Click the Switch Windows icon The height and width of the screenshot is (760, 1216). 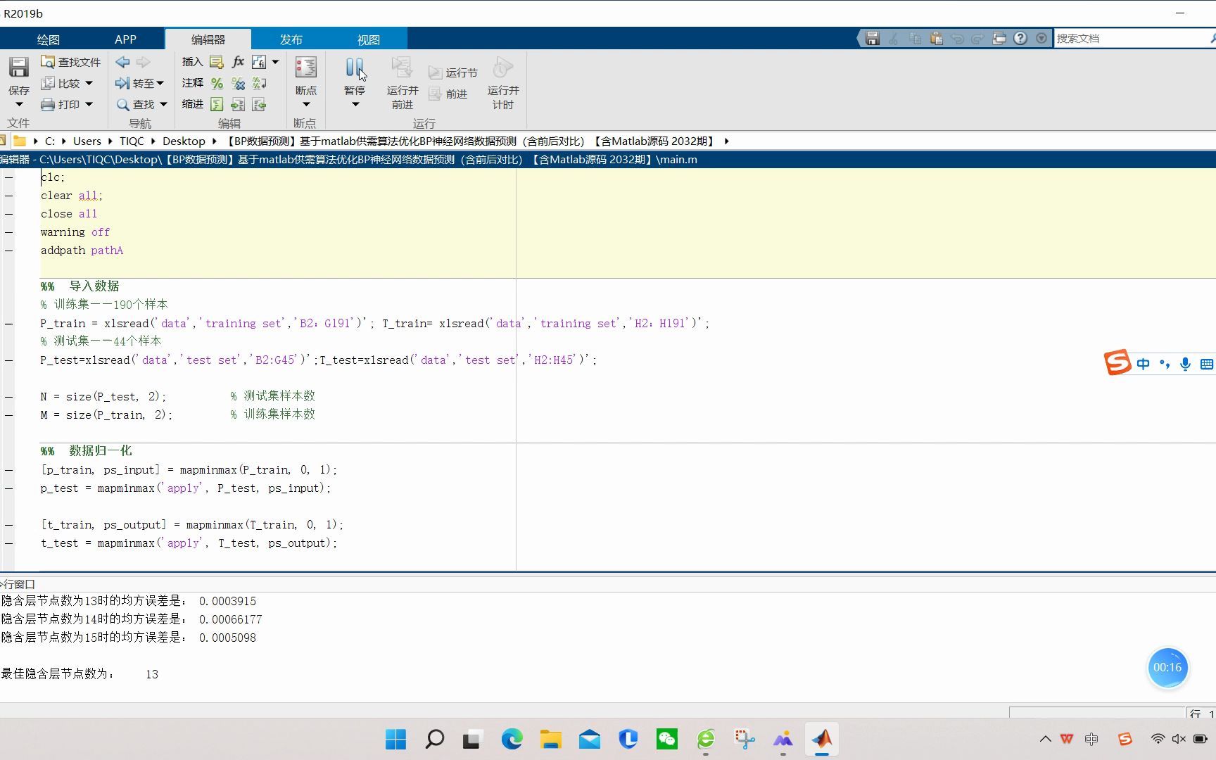tap(999, 39)
